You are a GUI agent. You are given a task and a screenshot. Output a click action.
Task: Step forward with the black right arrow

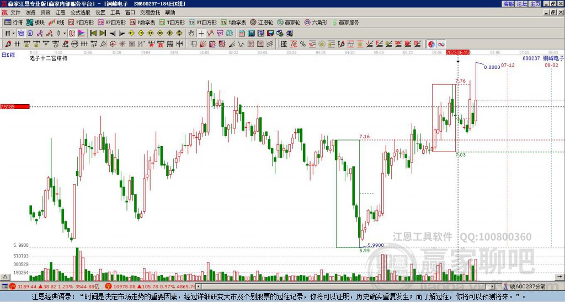[x=122, y=34]
